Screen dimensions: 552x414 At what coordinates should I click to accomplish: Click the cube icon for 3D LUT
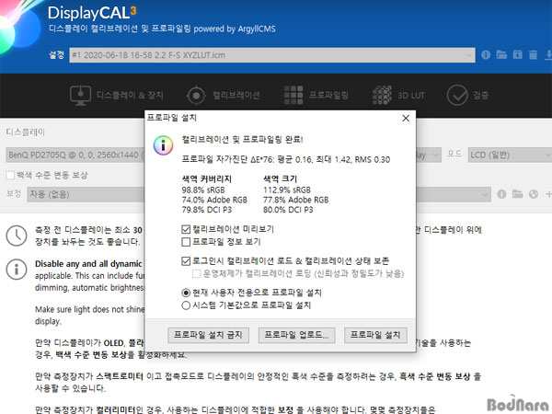(382, 95)
